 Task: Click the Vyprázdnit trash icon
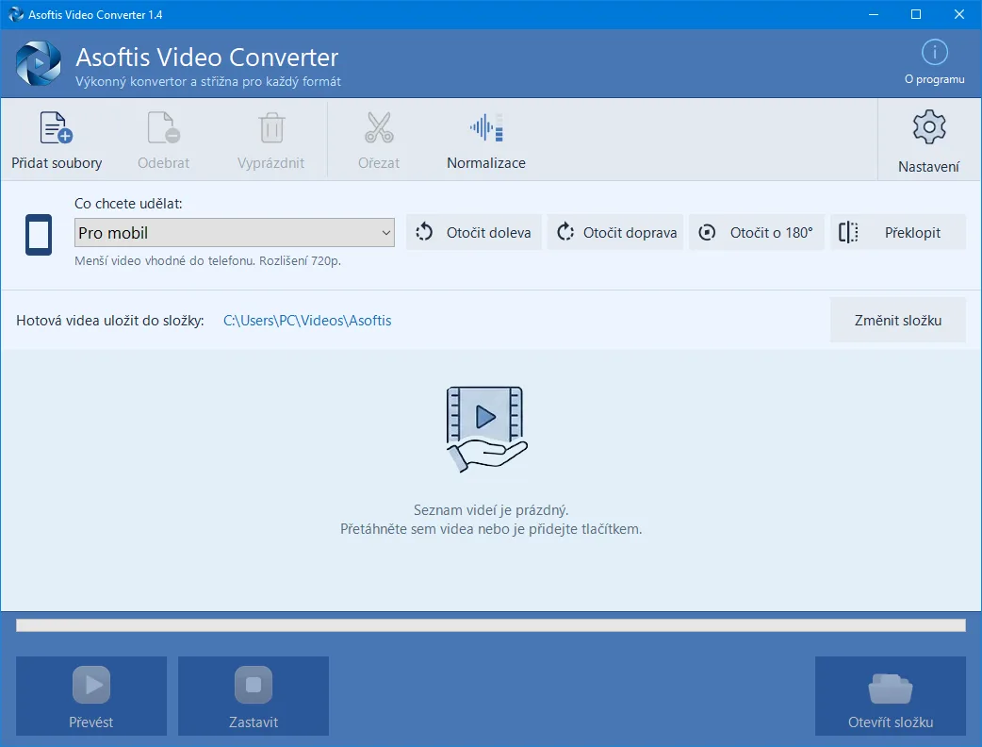click(271, 127)
